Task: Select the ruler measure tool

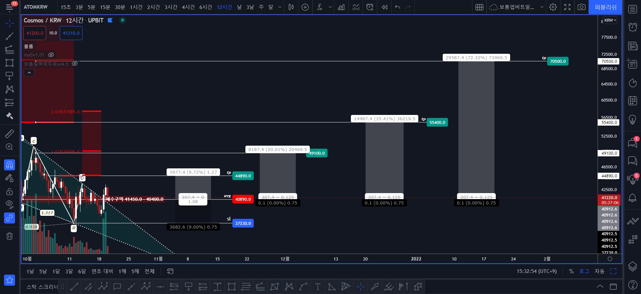Action: (x=10, y=134)
